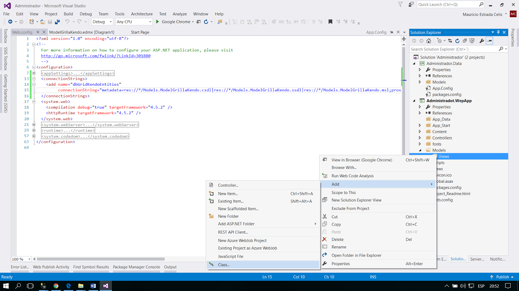The width and height of the screenshot is (519, 291).
Task: Expand the appSettings node on line 7
Action: pyautogui.click(x=34, y=73)
